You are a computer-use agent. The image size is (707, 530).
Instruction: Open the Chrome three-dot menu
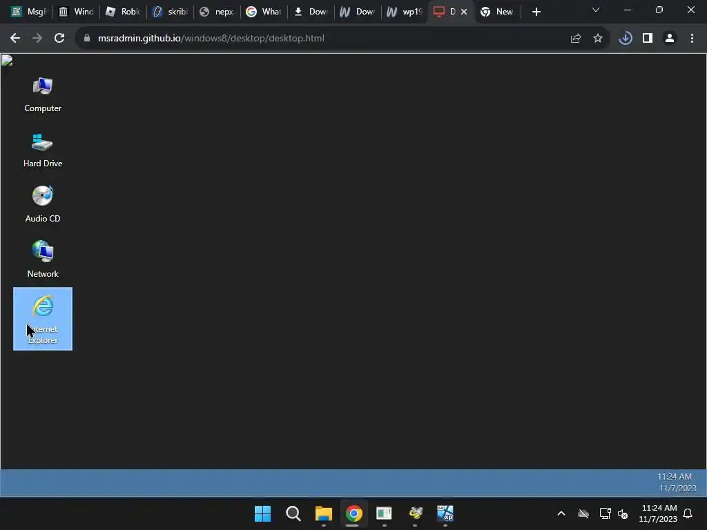692,39
